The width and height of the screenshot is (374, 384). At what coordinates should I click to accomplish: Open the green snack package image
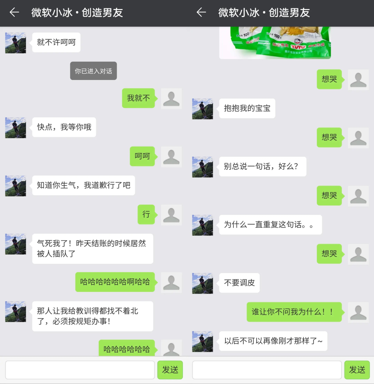[x=275, y=43]
